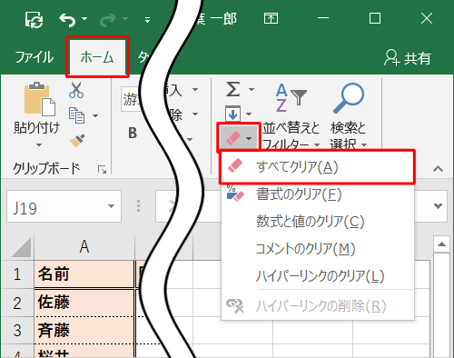Open the Fill dropdown arrow
The image size is (454, 358).
249,114
